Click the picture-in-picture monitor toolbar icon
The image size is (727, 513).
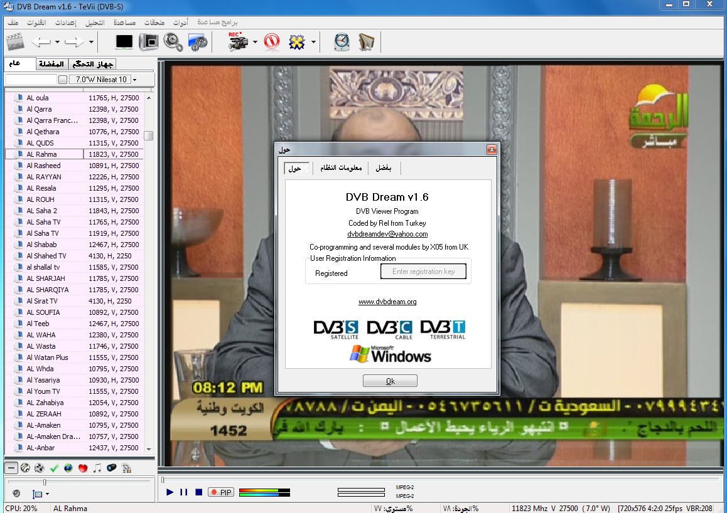click(149, 42)
